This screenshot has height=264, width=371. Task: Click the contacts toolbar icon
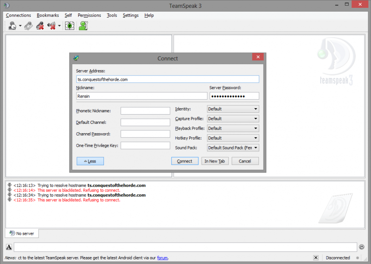point(83,26)
